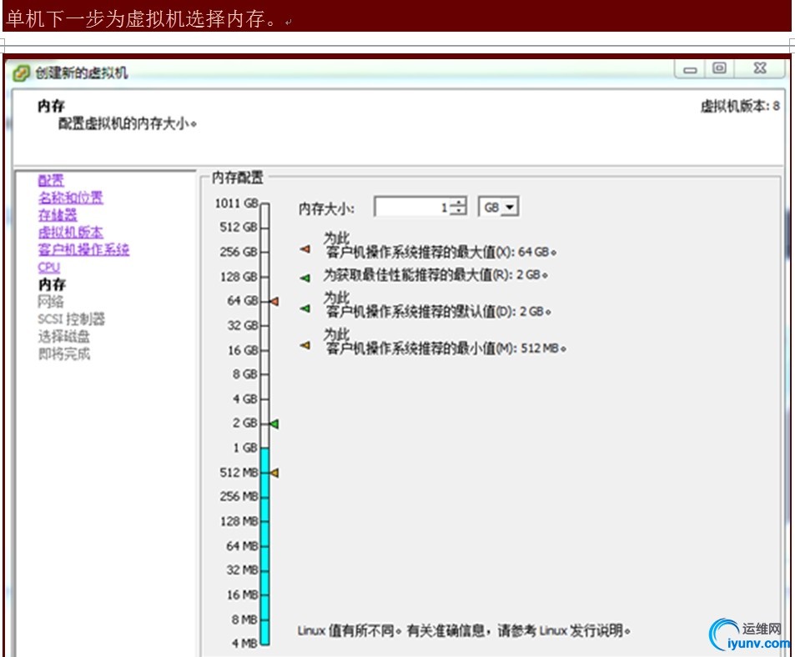The height and width of the screenshot is (657, 795).
Task: Click the 虚拟机版本: 8 text
Action: point(740,107)
